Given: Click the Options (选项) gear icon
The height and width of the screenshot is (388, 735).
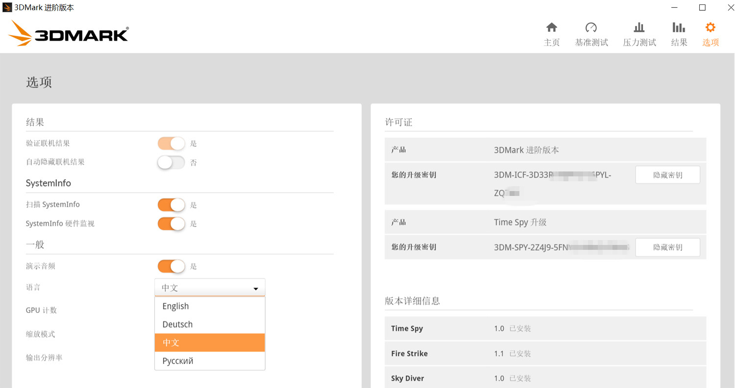Looking at the screenshot, I should click(710, 27).
